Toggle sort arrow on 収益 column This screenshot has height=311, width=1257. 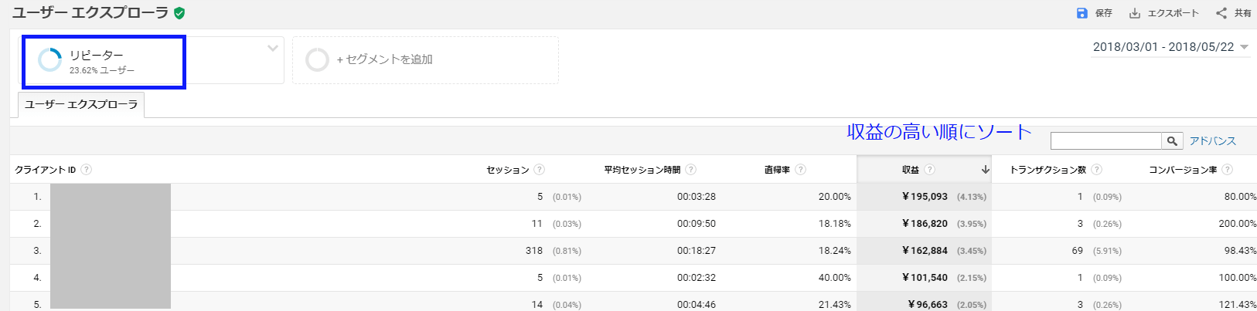(986, 170)
